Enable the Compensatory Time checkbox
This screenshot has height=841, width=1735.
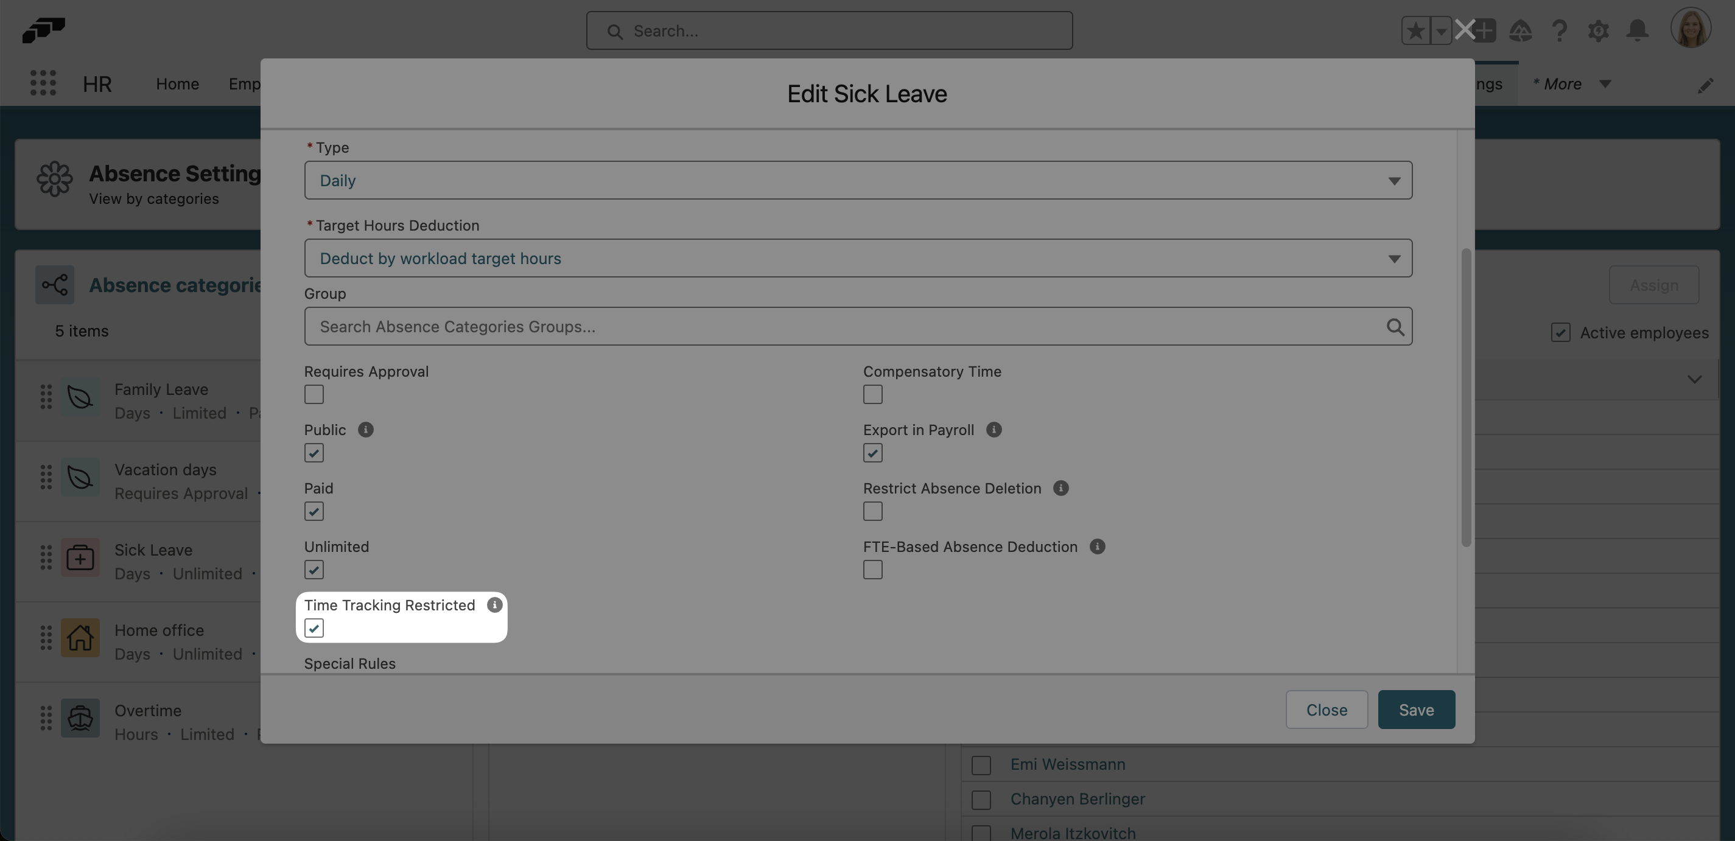(x=872, y=394)
